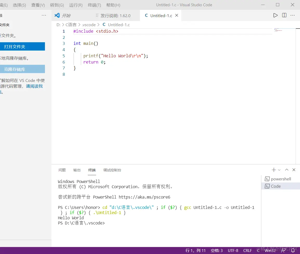Open more editor actions via ellipsis

[292, 15]
